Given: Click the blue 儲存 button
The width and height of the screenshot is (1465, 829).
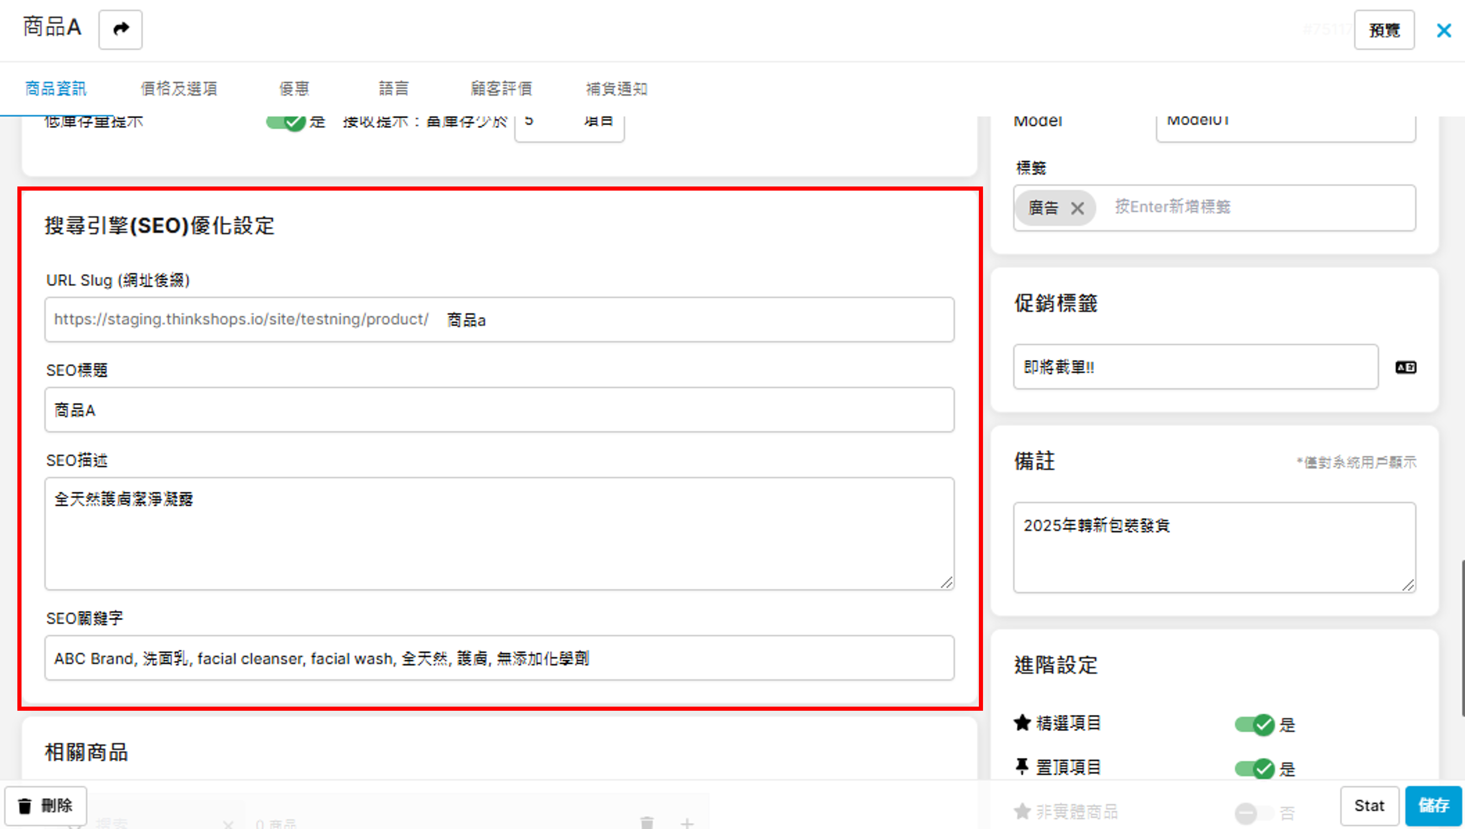Looking at the screenshot, I should (x=1433, y=805).
